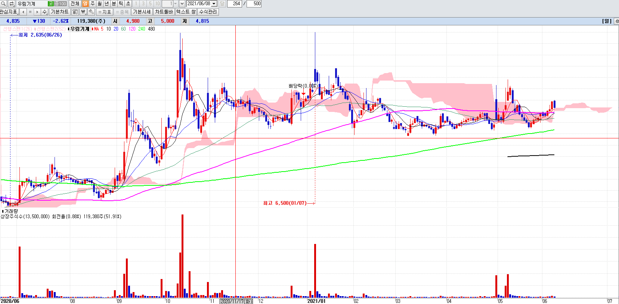The image size is (619, 304).
Task: Click the 당 button beside the date
Action: pyautogui.click(x=222, y=4)
